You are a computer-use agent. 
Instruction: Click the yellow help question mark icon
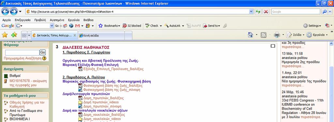tap(44, 58)
